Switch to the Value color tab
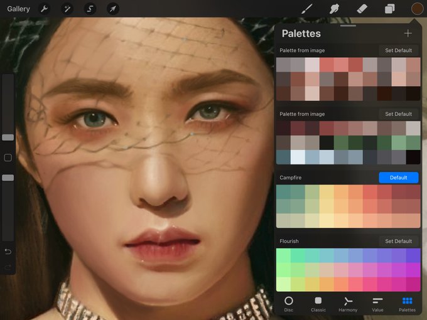427x320 pixels. 377,304
